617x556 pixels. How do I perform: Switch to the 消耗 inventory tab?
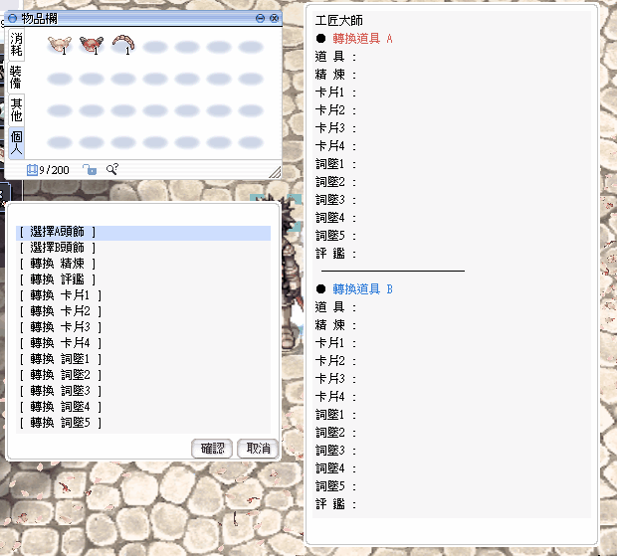[x=16, y=44]
